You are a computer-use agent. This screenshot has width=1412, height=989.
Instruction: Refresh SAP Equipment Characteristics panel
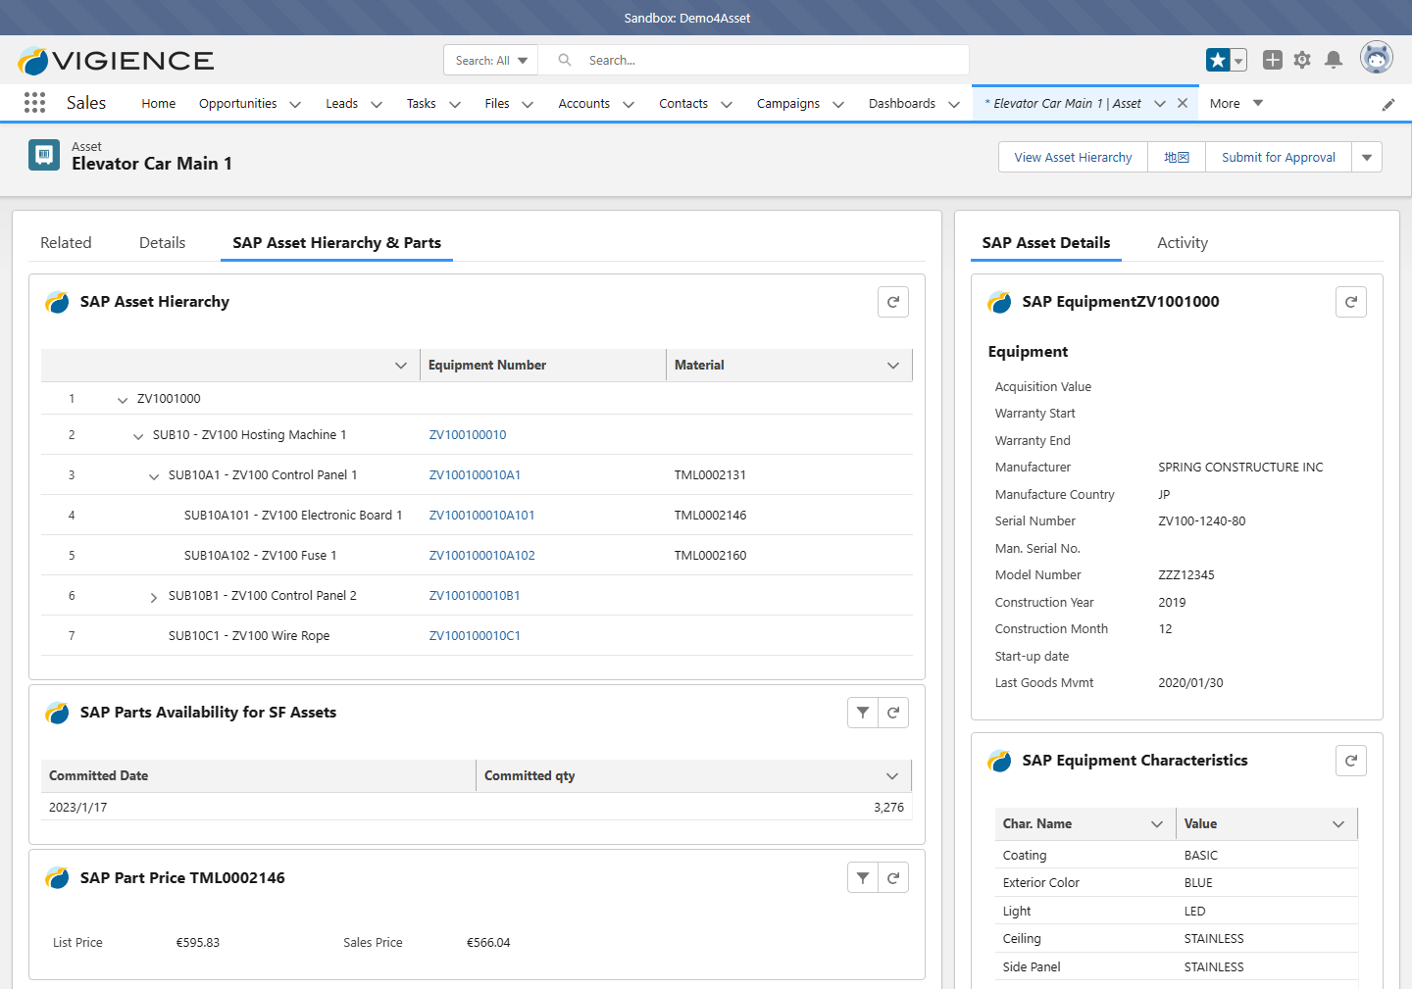(x=1351, y=761)
